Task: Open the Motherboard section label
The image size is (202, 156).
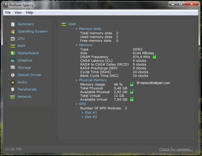Action: pyautogui.click(x=28, y=53)
